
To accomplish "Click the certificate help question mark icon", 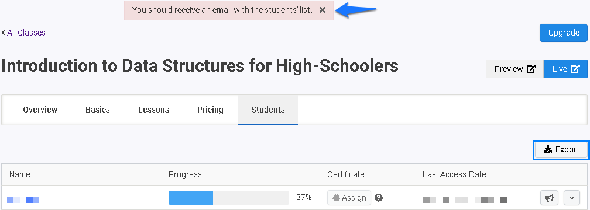I will pos(379,198).
